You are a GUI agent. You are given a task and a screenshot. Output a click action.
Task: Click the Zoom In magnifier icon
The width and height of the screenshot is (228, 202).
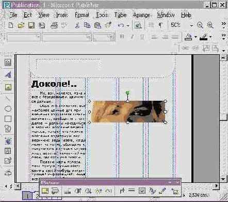pos(210,25)
